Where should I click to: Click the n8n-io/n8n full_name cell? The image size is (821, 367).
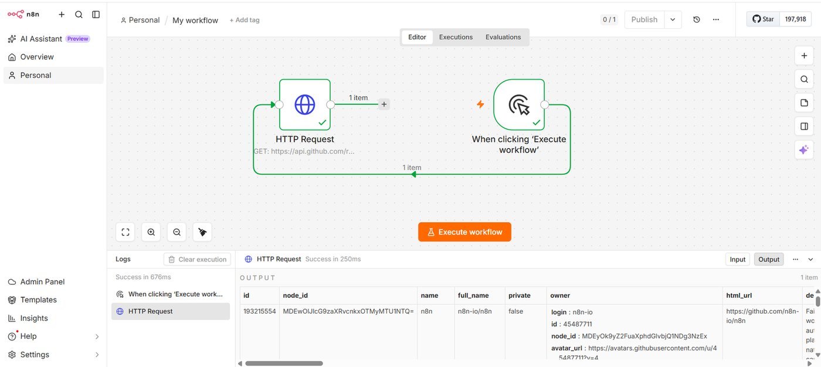pos(474,311)
